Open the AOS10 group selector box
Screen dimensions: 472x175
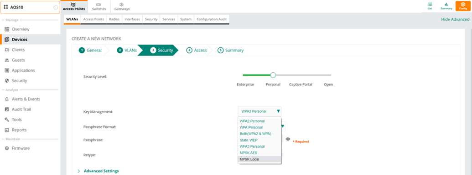(30, 7)
